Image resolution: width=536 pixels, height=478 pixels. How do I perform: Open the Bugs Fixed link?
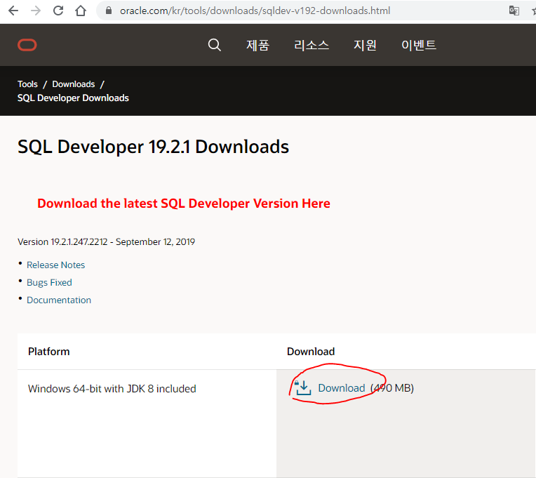click(x=49, y=282)
